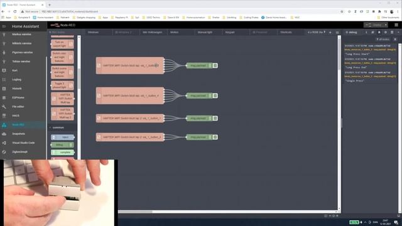The image size is (402, 226).
Task: Select Toggle 3 phased light palette node
Action: [x=62, y=85]
